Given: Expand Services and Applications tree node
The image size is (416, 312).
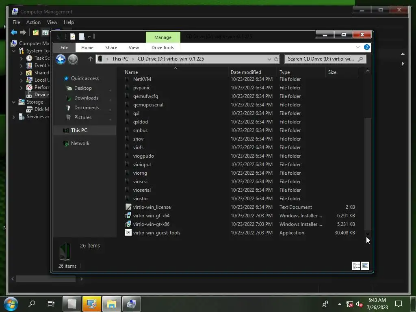Looking at the screenshot, I should [13, 117].
